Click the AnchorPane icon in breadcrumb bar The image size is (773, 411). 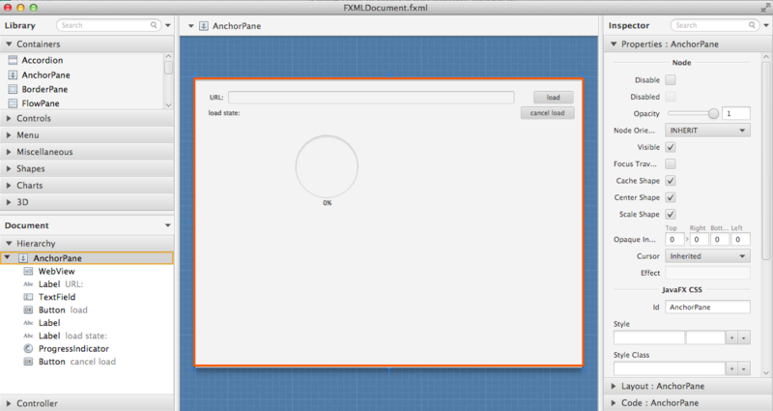[204, 26]
